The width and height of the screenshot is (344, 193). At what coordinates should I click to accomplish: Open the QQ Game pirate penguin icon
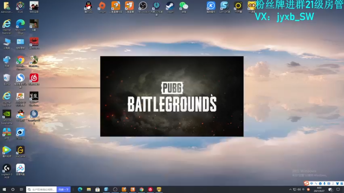tap(20, 115)
